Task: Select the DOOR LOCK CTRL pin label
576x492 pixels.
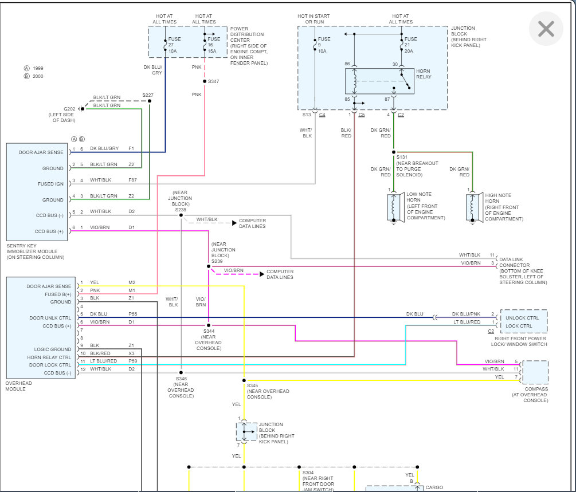Action: (50, 365)
